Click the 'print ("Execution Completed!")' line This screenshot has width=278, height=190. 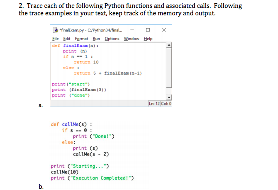coord(93,178)
